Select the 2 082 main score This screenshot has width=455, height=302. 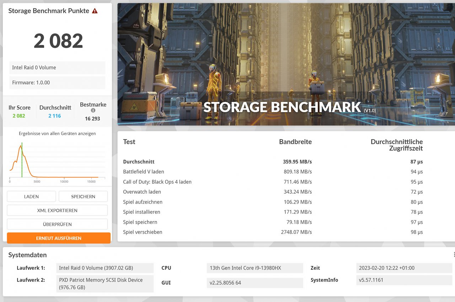(58, 41)
